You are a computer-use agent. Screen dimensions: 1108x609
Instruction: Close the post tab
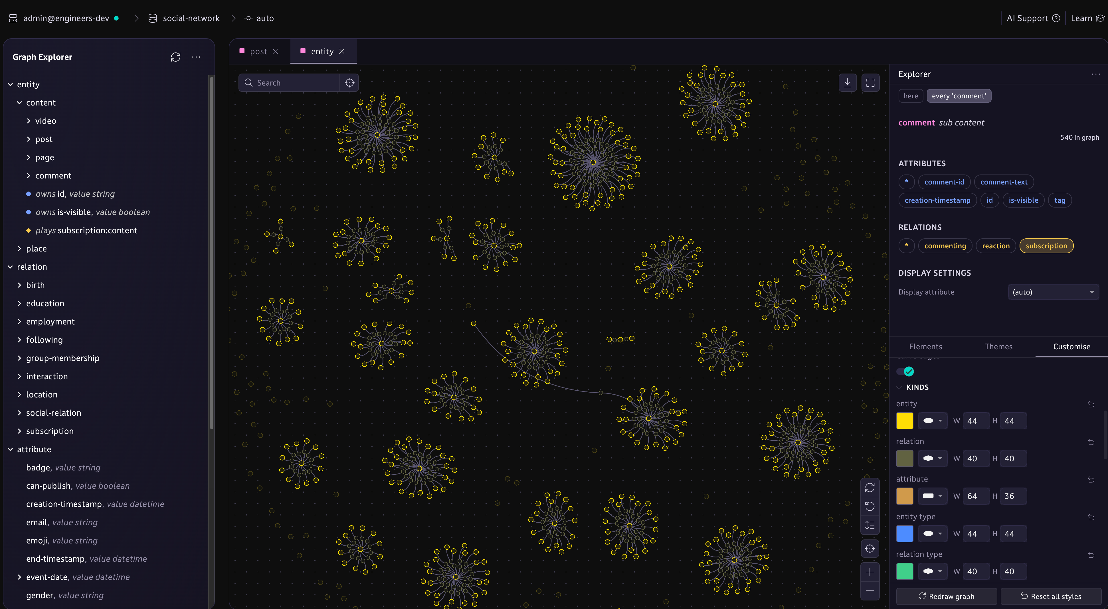[x=275, y=52]
